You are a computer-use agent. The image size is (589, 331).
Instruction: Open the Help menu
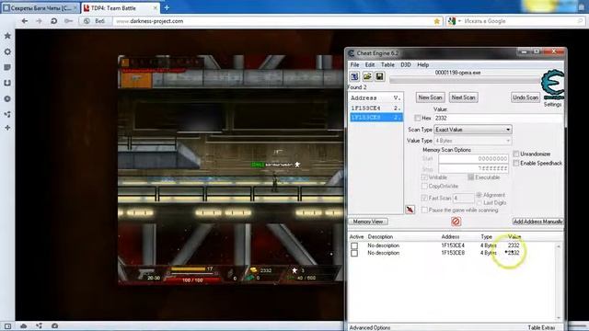click(422, 65)
